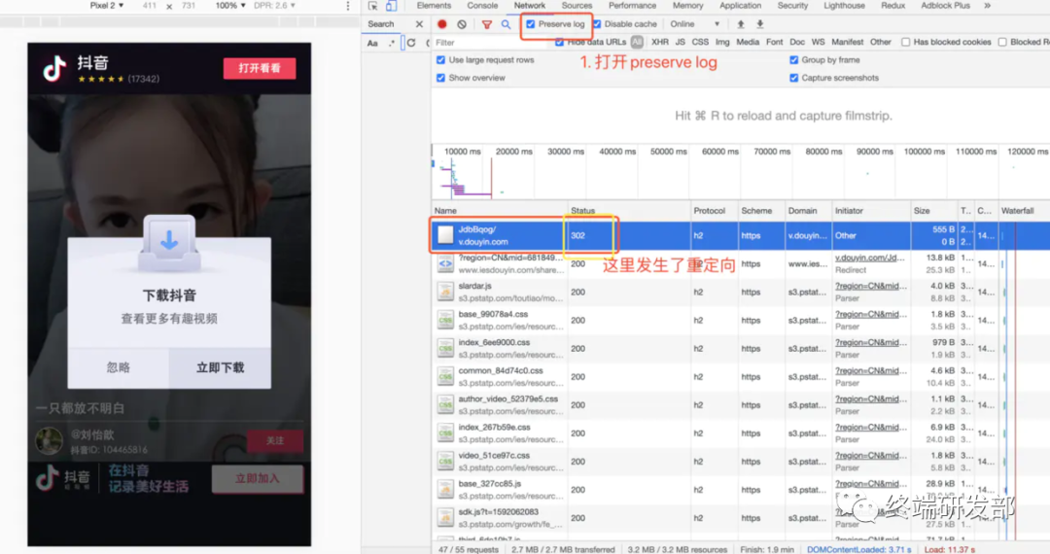The width and height of the screenshot is (1050, 554).
Task: Click the 打开看看 button
Action: (260, 68)
